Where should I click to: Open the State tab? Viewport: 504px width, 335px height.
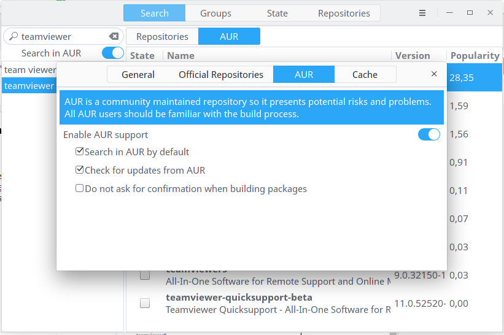pos(277,13)
